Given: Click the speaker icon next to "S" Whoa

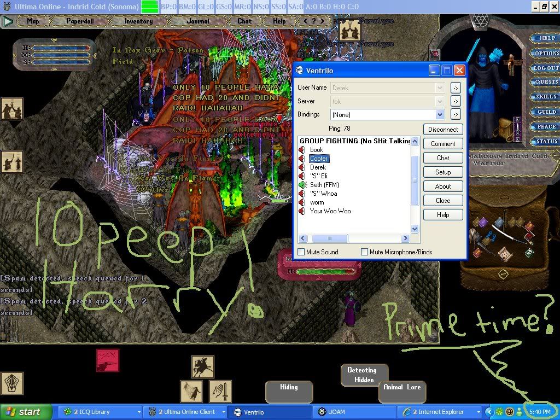Looking at the screenshot, I should pyautogui.click(x=302, y=194).
